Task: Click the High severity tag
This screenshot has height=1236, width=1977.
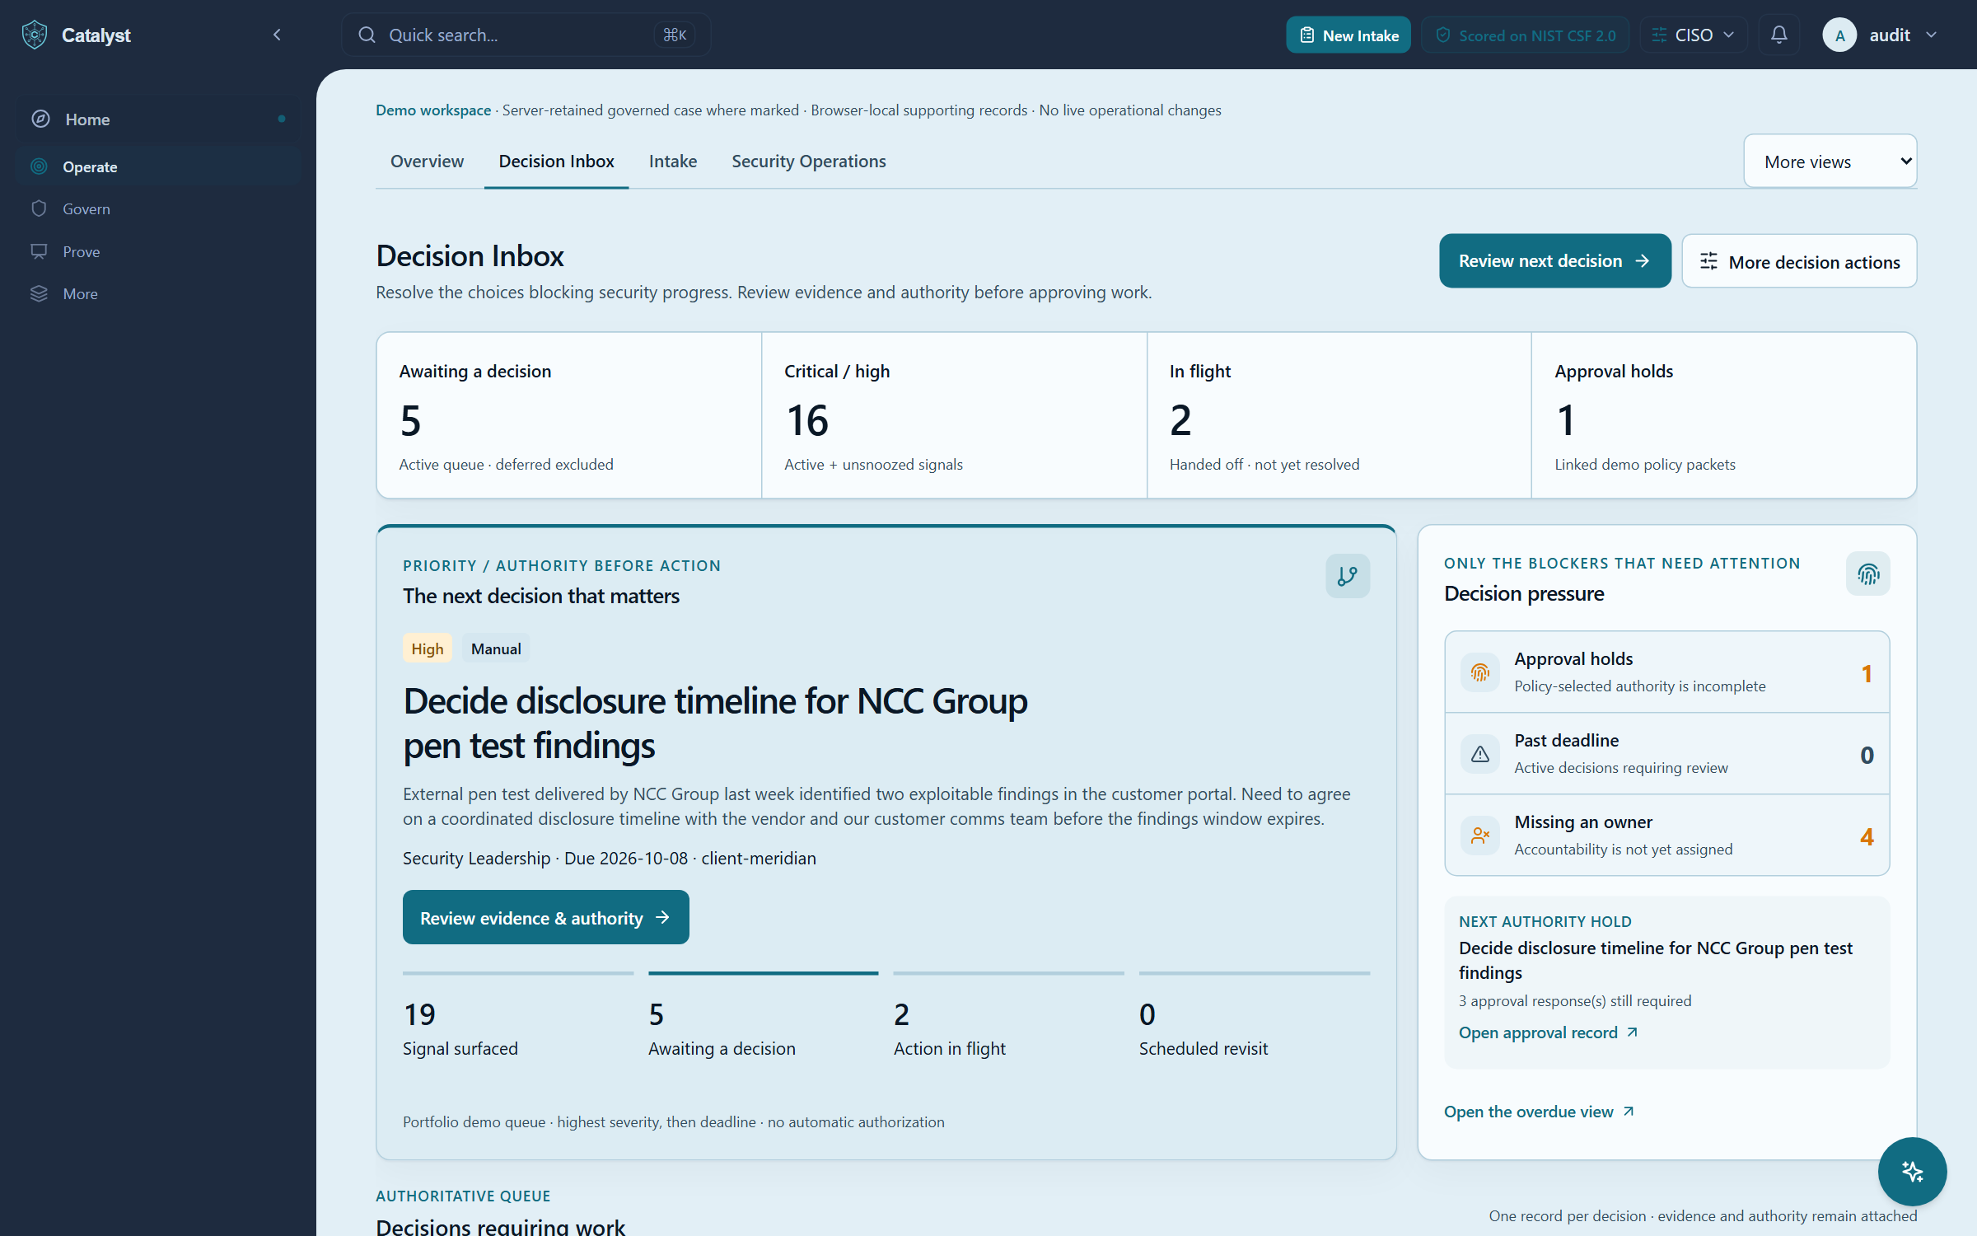Action: click(427, 648)
